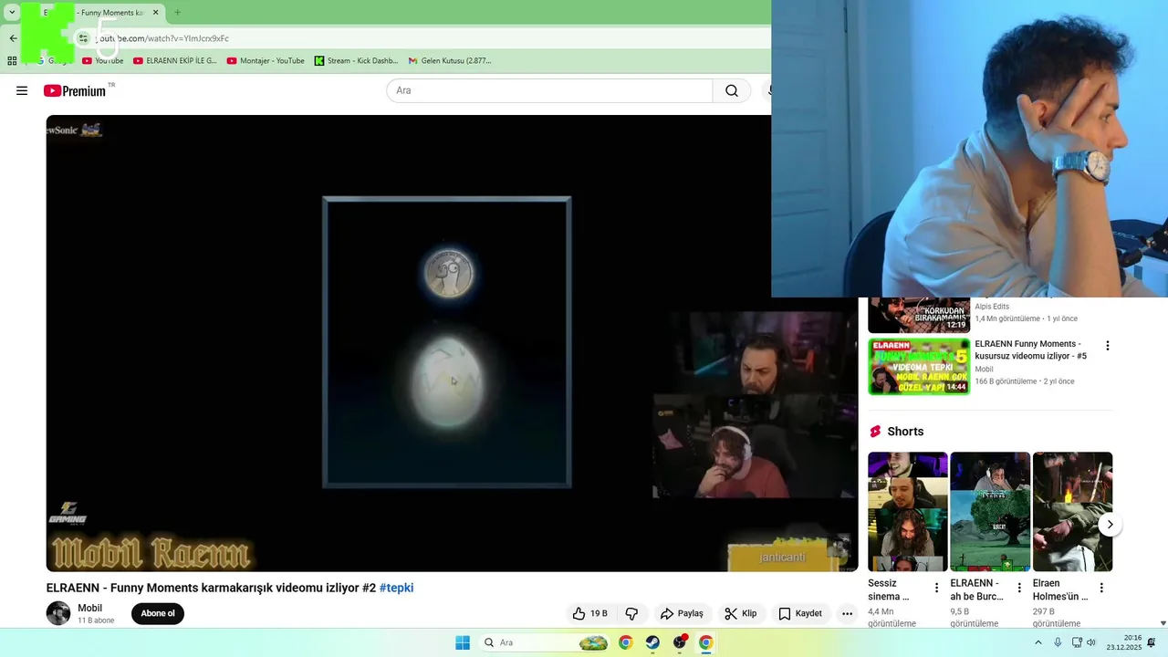Like the video with thumbs up
Image resolution: width=1168 pixels, height=657 pixels.
tap(589, 613)
